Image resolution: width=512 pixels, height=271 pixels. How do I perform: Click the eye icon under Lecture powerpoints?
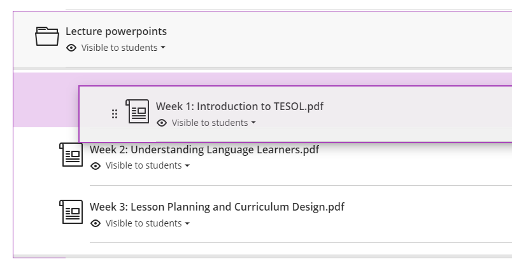click(x=72, y=48)
